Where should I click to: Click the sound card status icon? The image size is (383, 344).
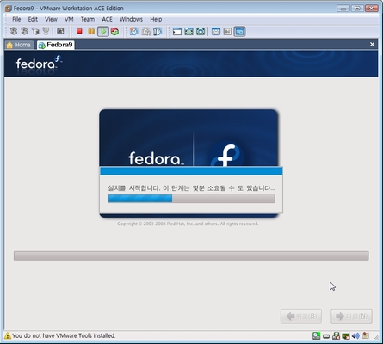[x=355, y=335]
